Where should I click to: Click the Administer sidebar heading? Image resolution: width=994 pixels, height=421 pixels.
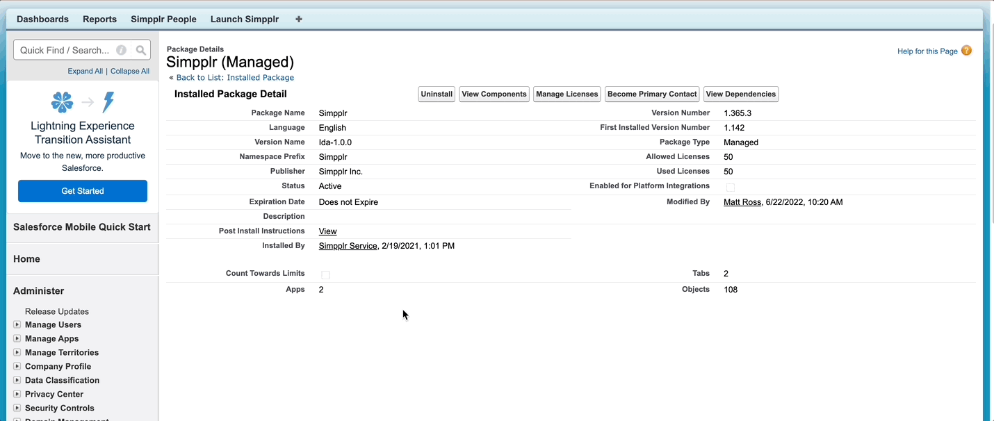coord(38,291)
